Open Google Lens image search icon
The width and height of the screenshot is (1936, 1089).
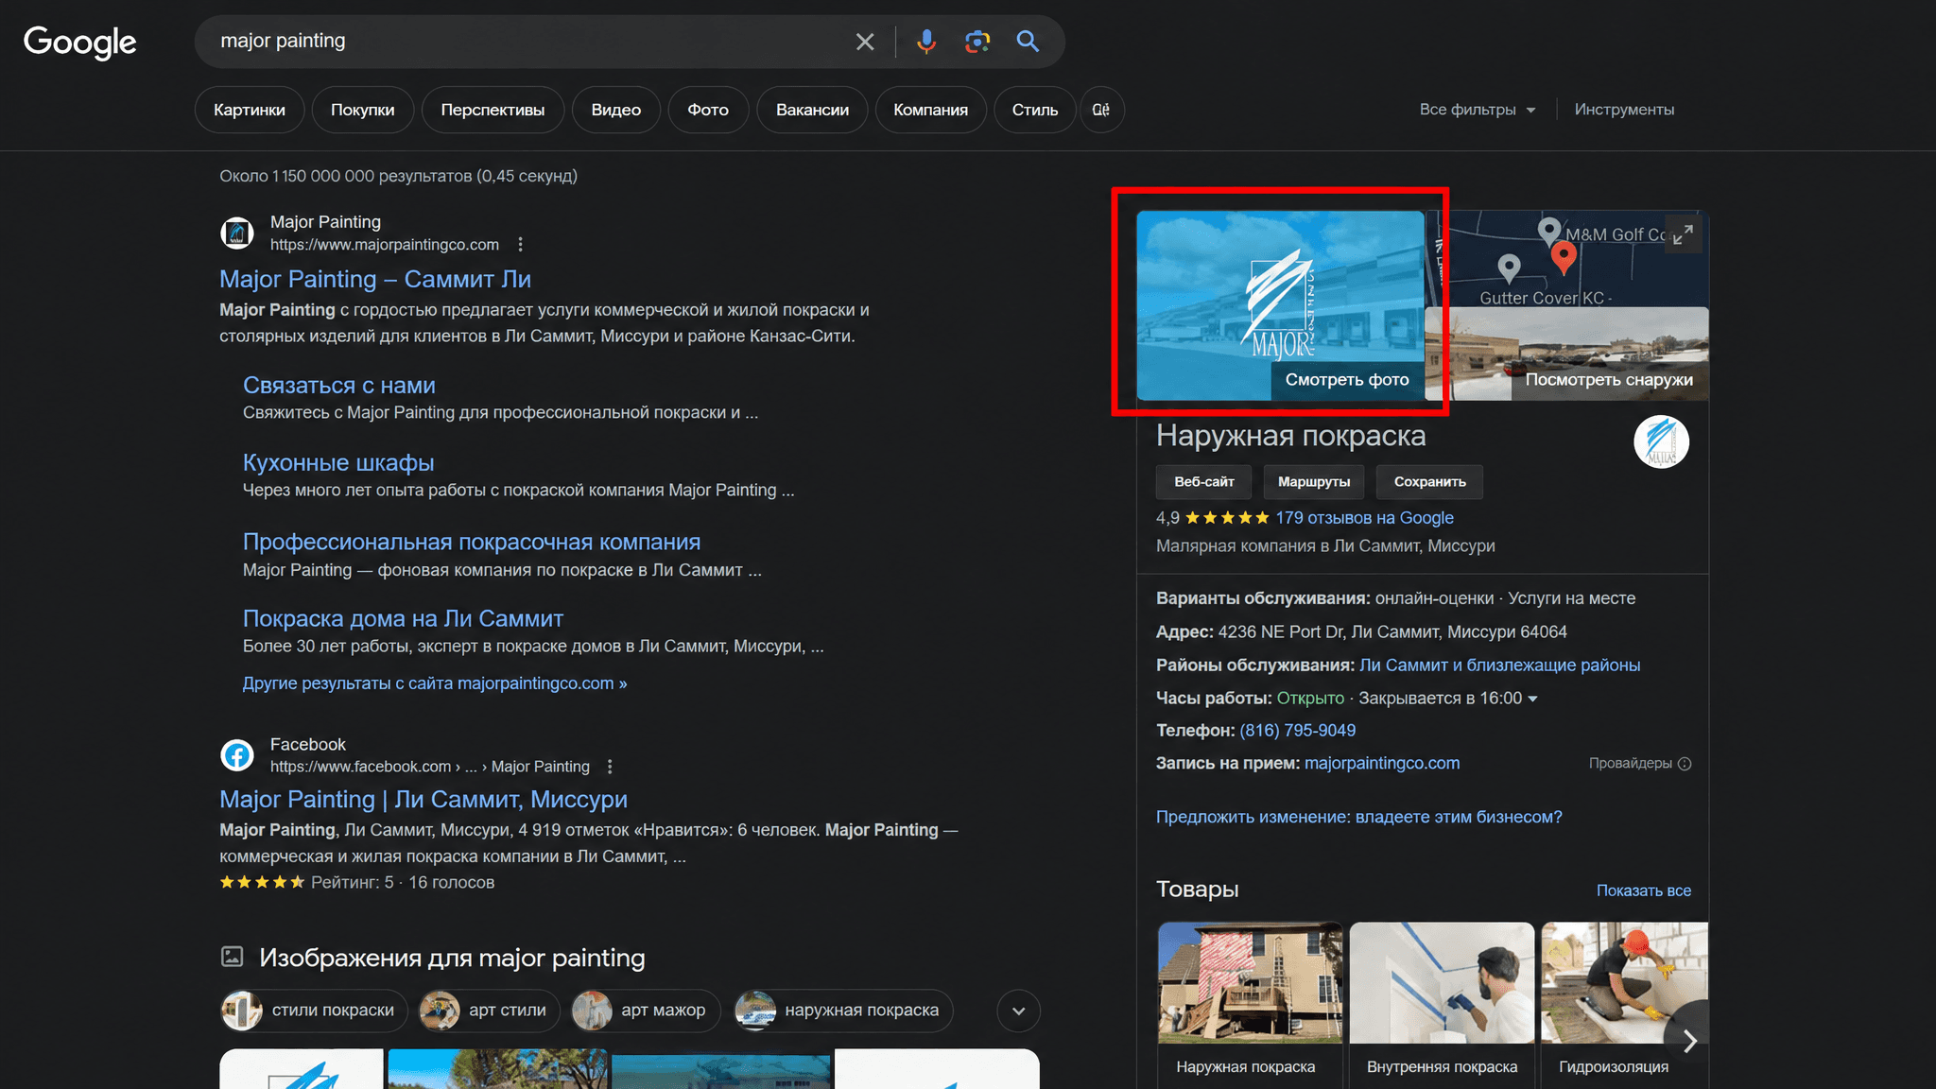[x=977, y=42]
